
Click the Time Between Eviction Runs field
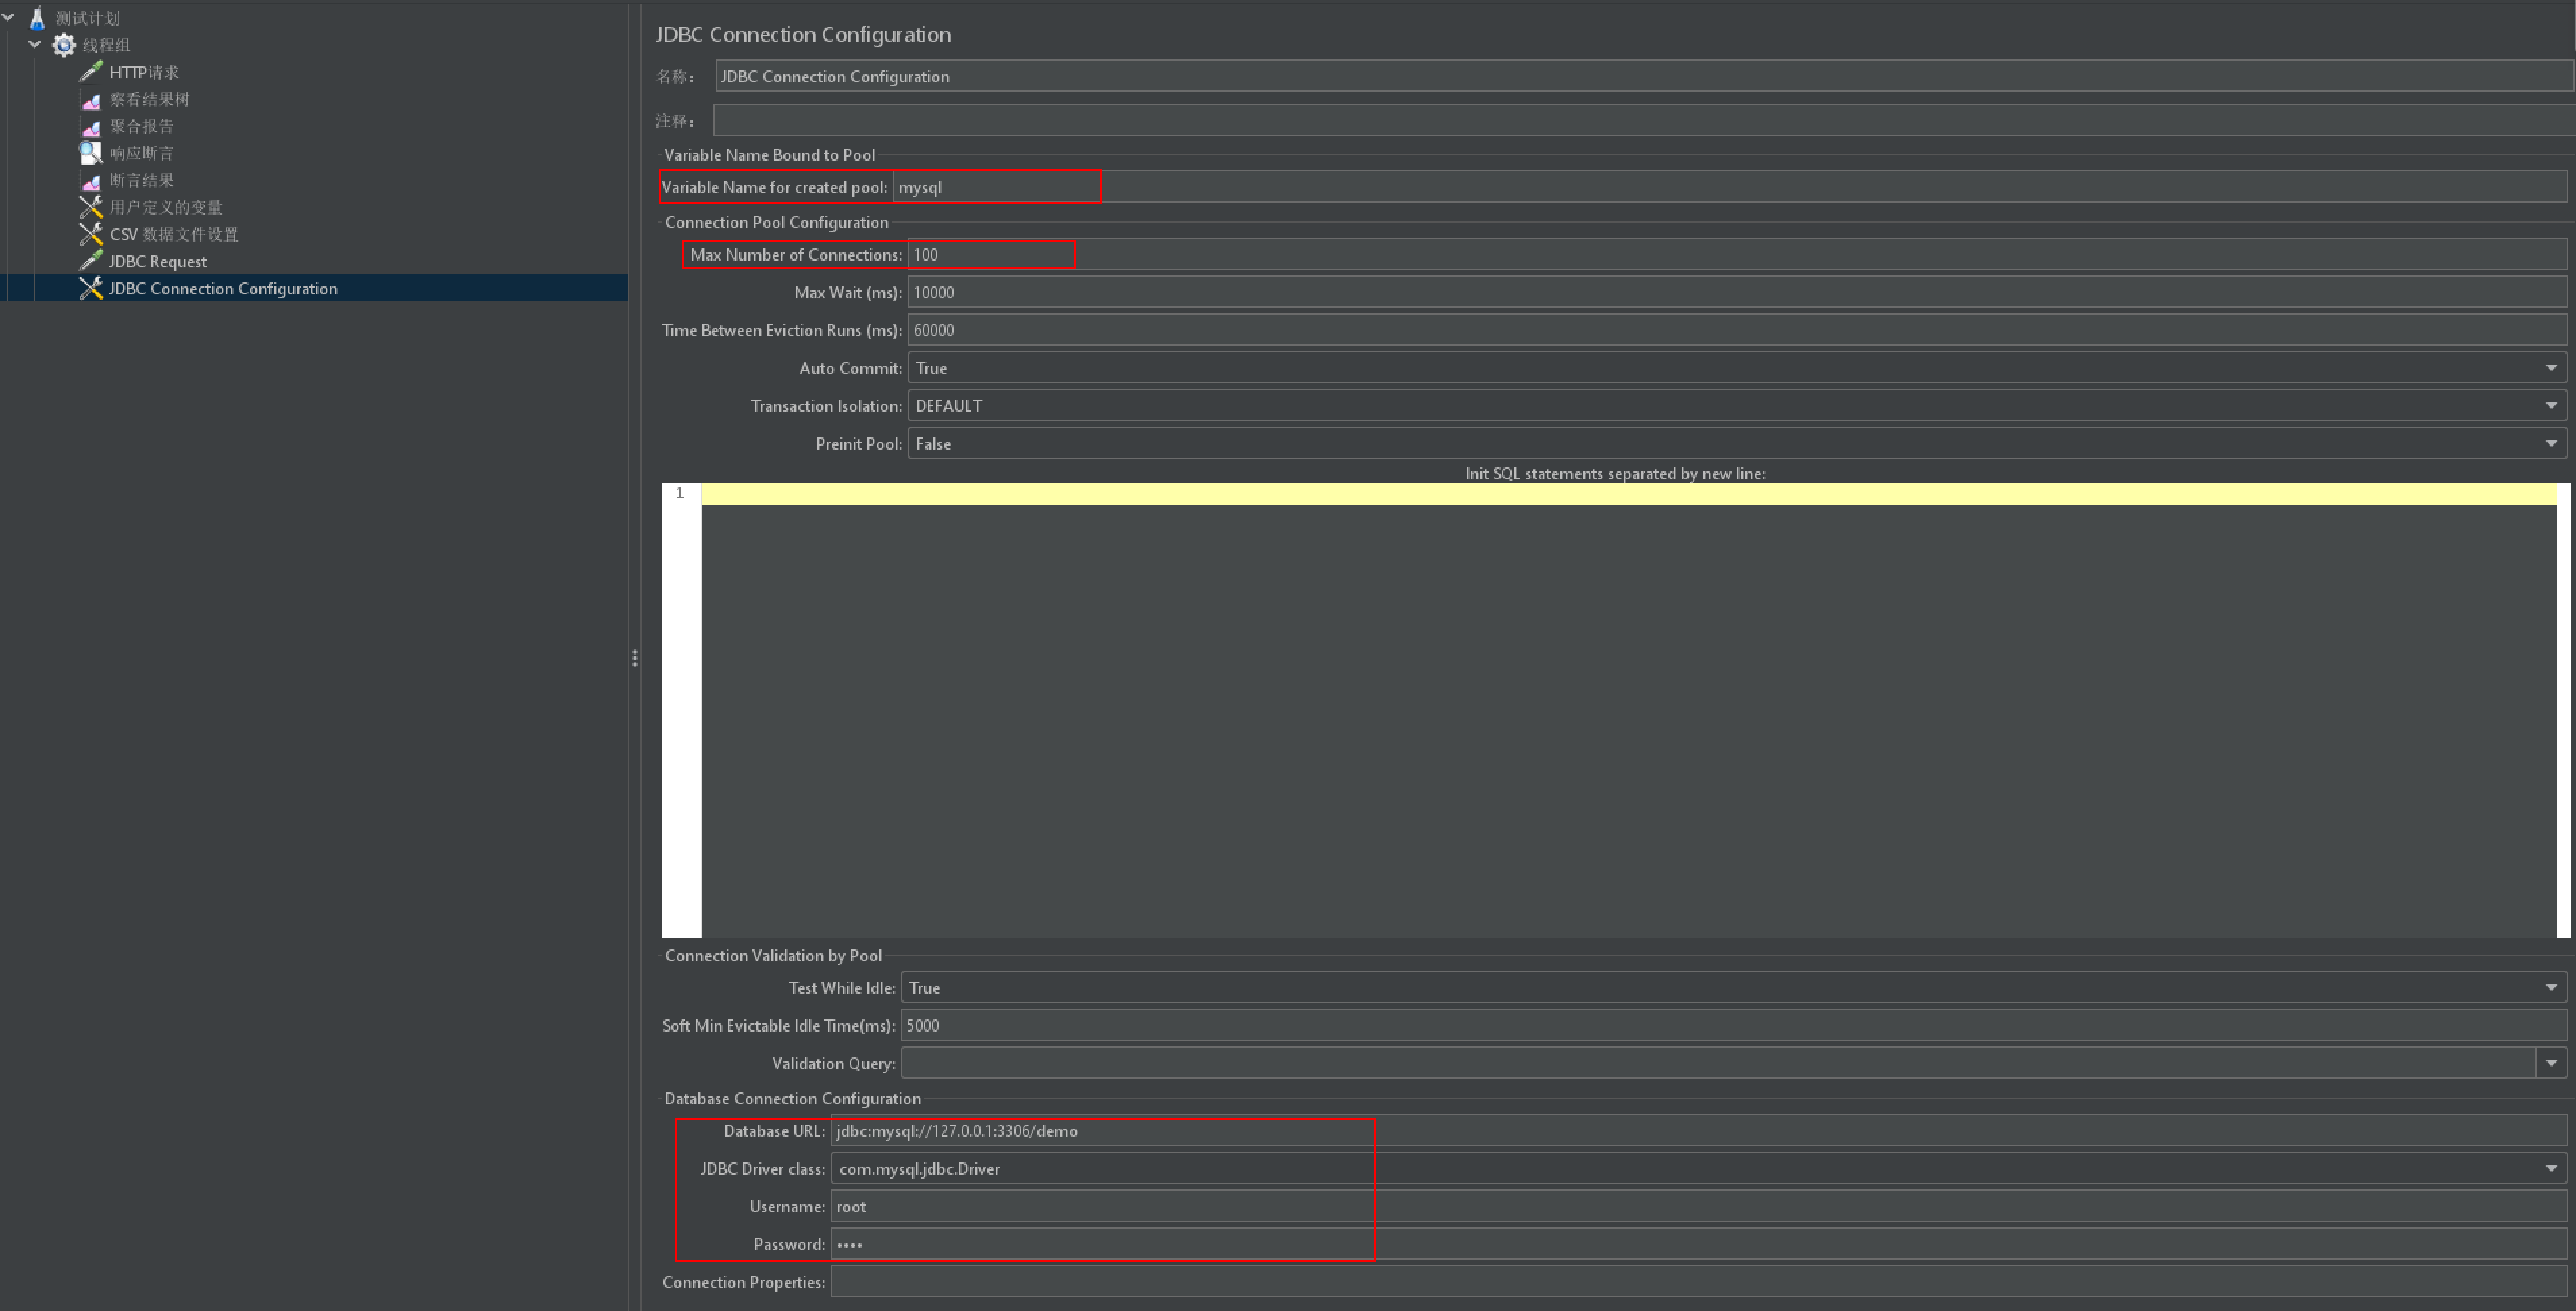(1737, 331)
